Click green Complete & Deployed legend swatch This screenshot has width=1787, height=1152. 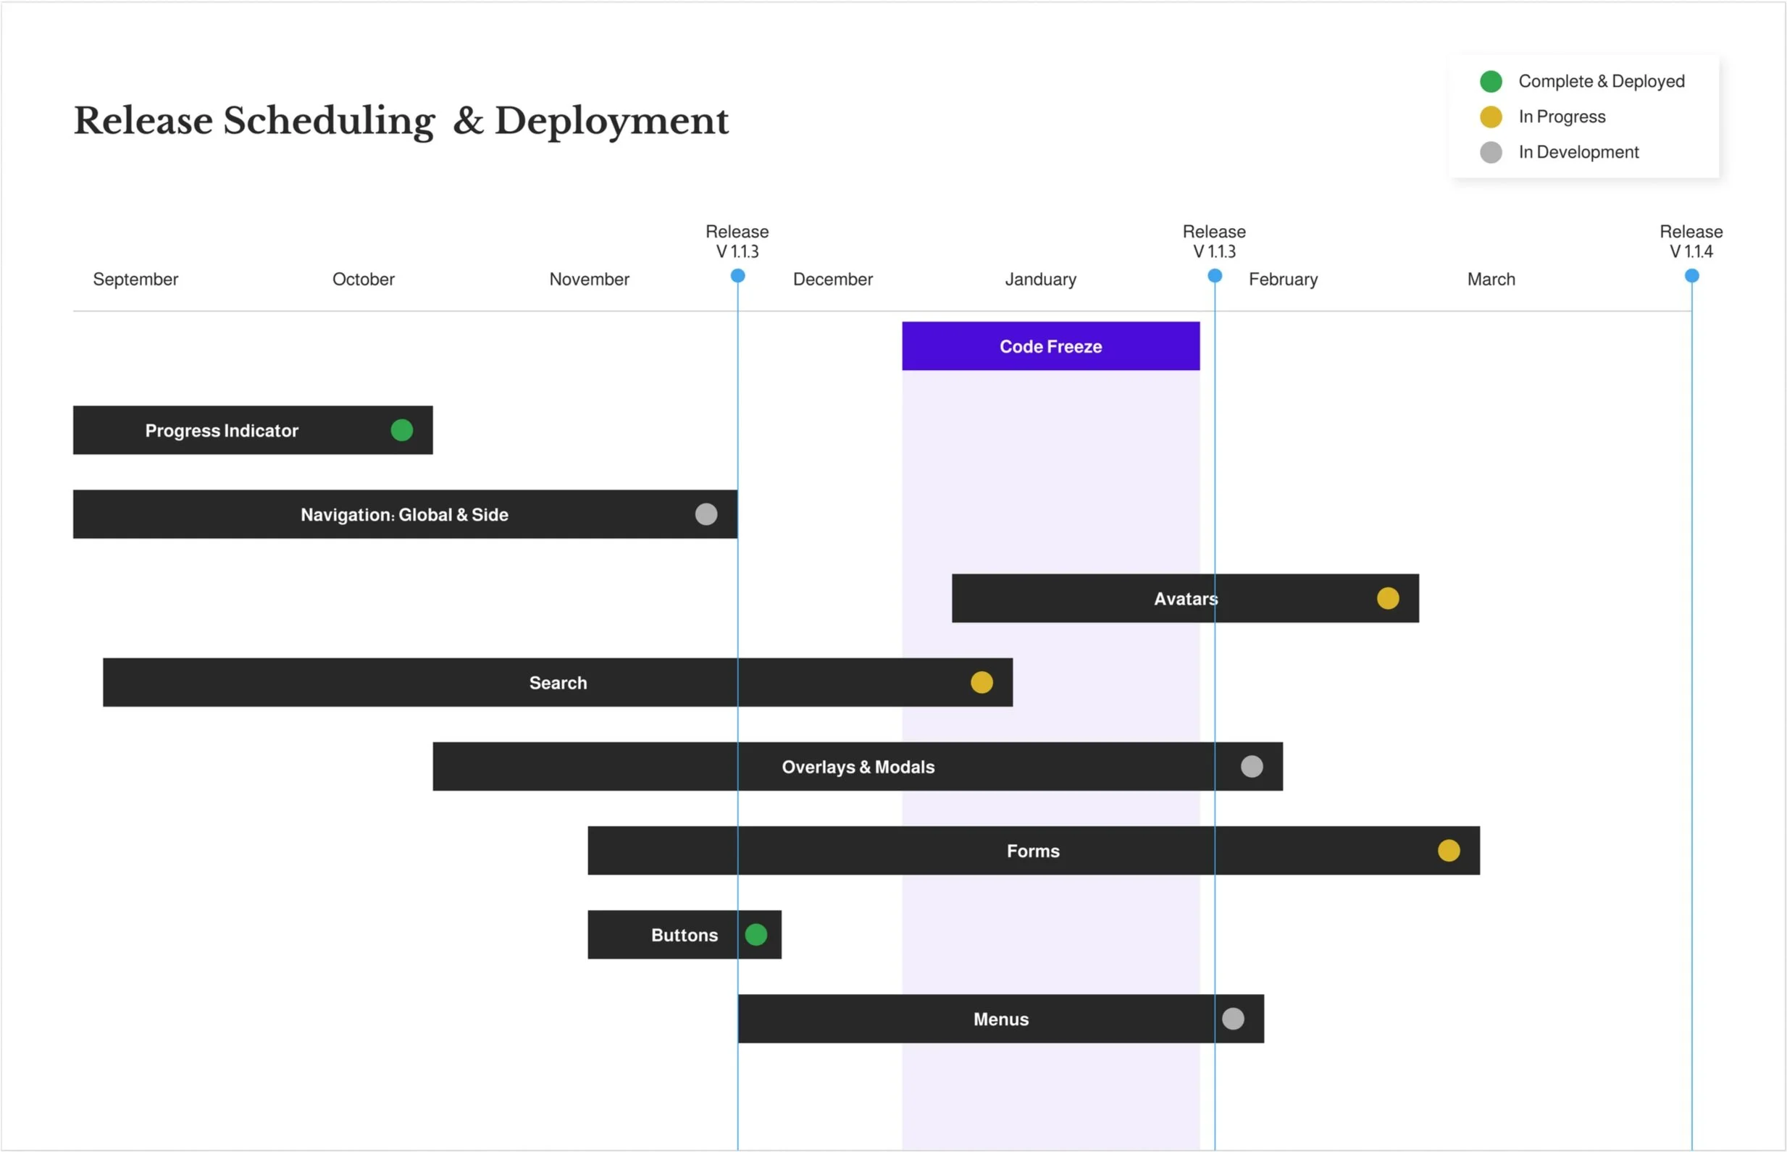coord(1491,81)
